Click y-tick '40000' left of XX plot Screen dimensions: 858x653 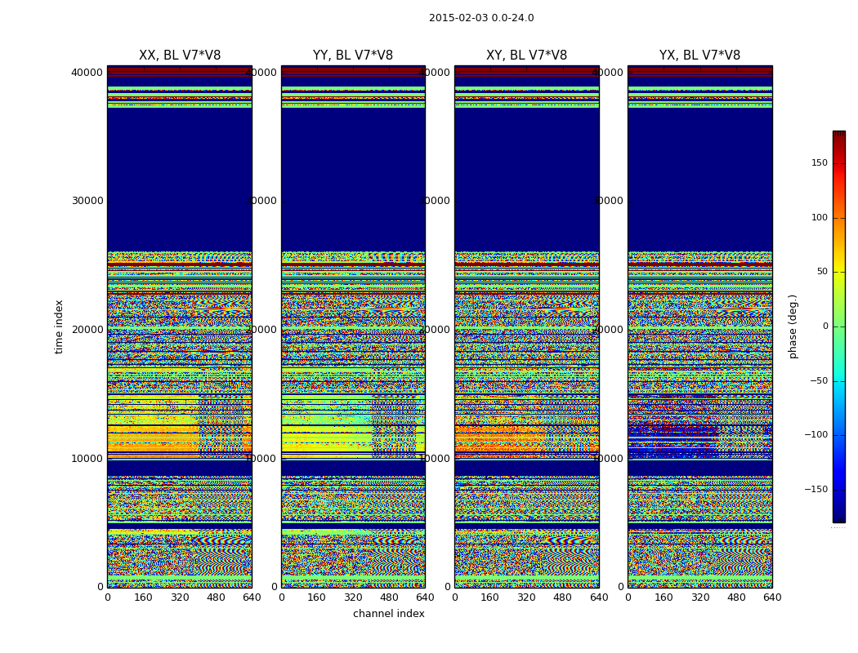(x=87, y=72)
